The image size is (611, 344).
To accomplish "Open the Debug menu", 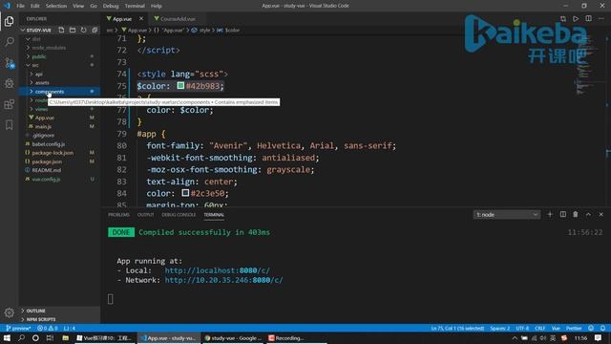I will click(111, 6).
